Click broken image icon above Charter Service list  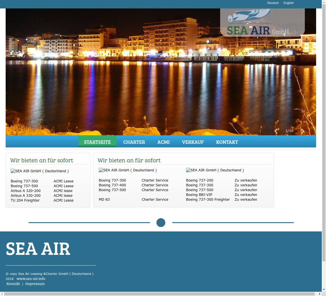101,170
